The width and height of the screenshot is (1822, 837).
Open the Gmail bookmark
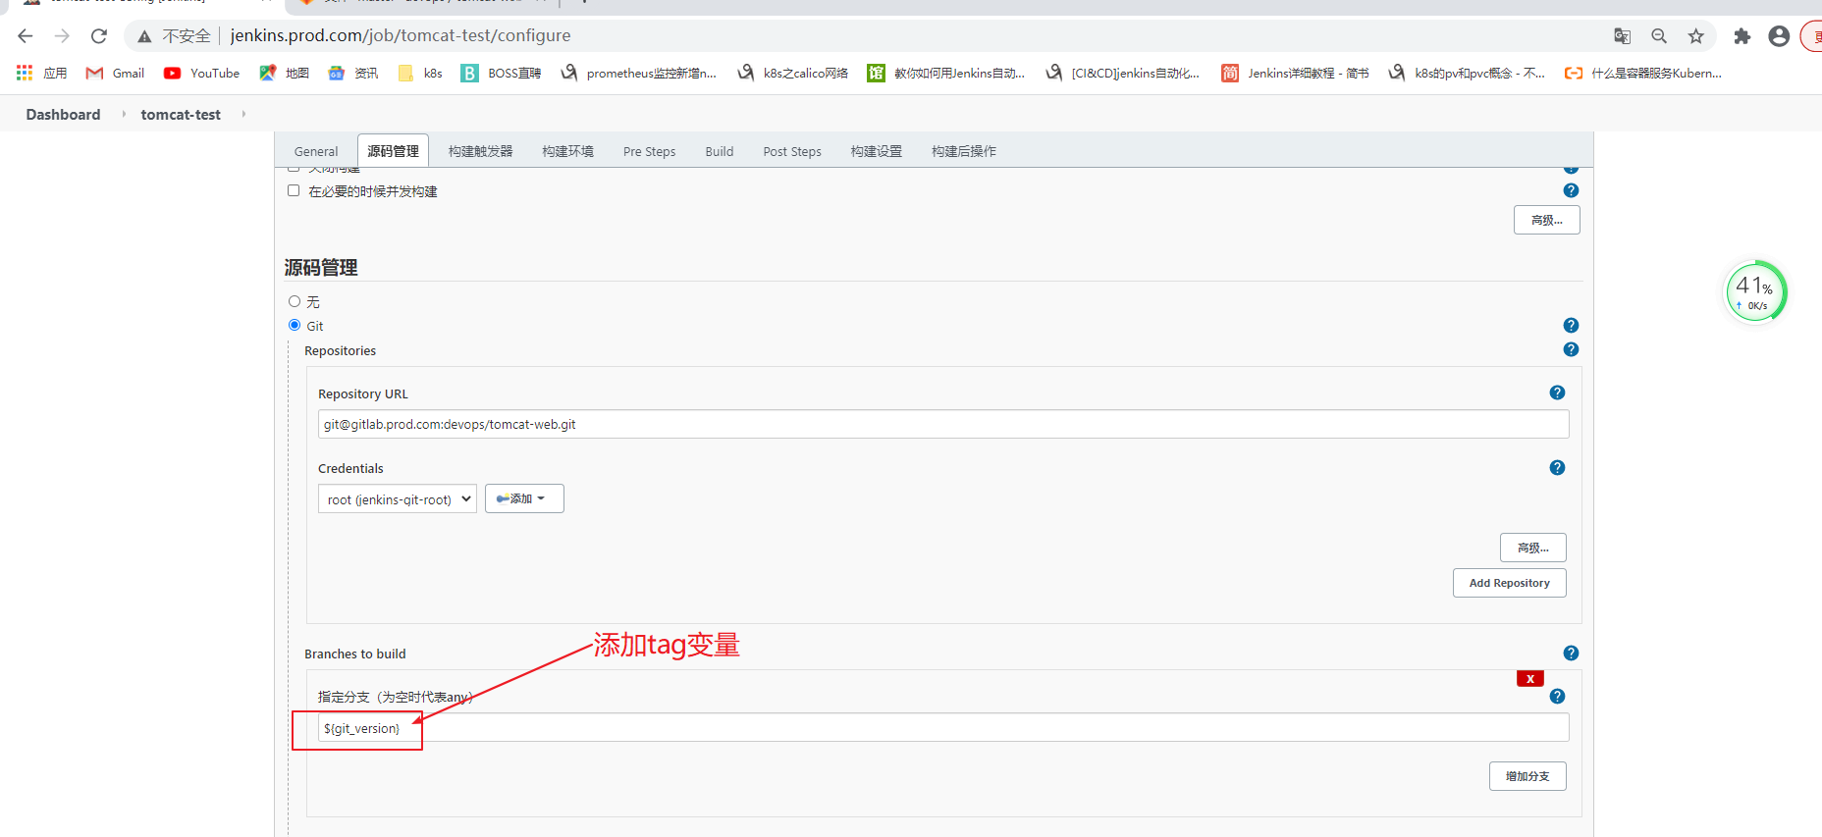coord(116,73)
